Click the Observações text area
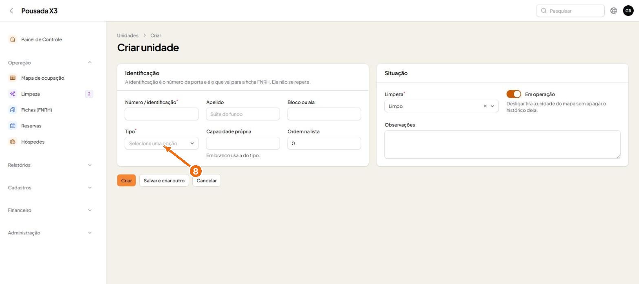 502,144
